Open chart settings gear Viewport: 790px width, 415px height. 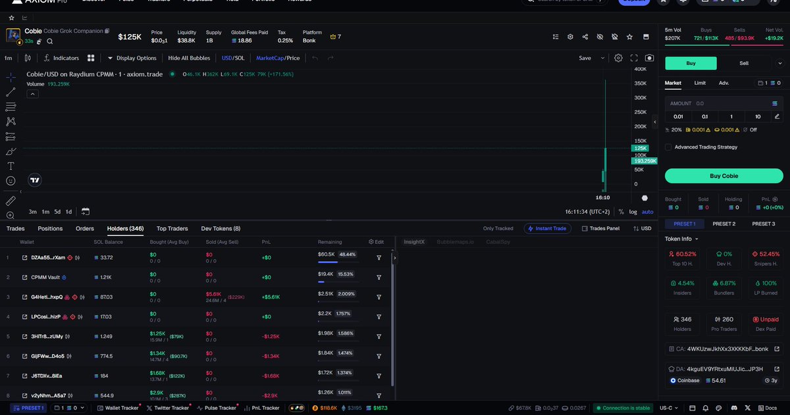618,58
